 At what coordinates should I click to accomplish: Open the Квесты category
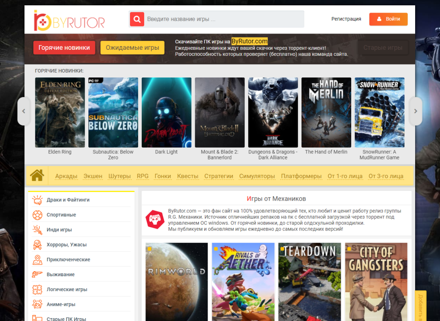[x=188, y=176]
